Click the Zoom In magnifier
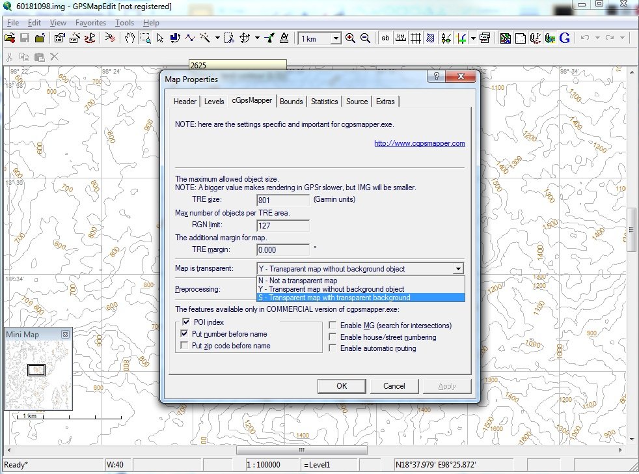 [x=350, y=38]
